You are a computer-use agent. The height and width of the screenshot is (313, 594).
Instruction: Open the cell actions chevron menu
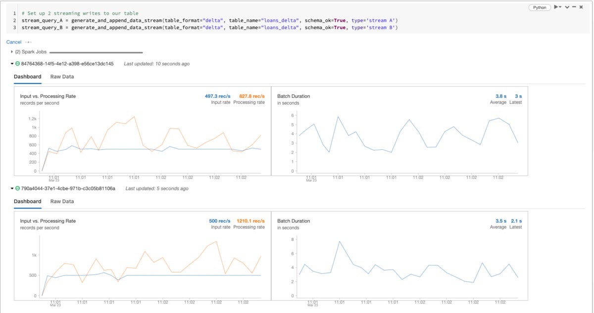point(567,7)
